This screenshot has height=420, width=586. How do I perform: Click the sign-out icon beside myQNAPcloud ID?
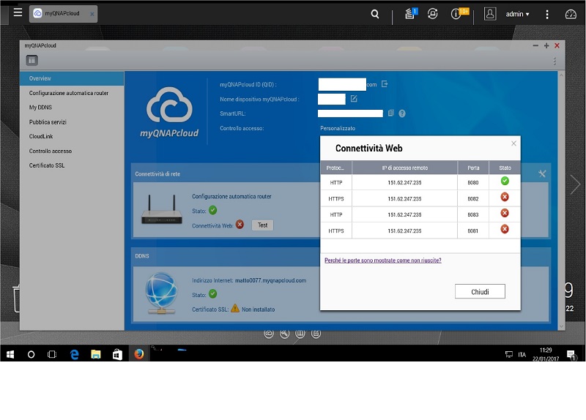point(385,84)
